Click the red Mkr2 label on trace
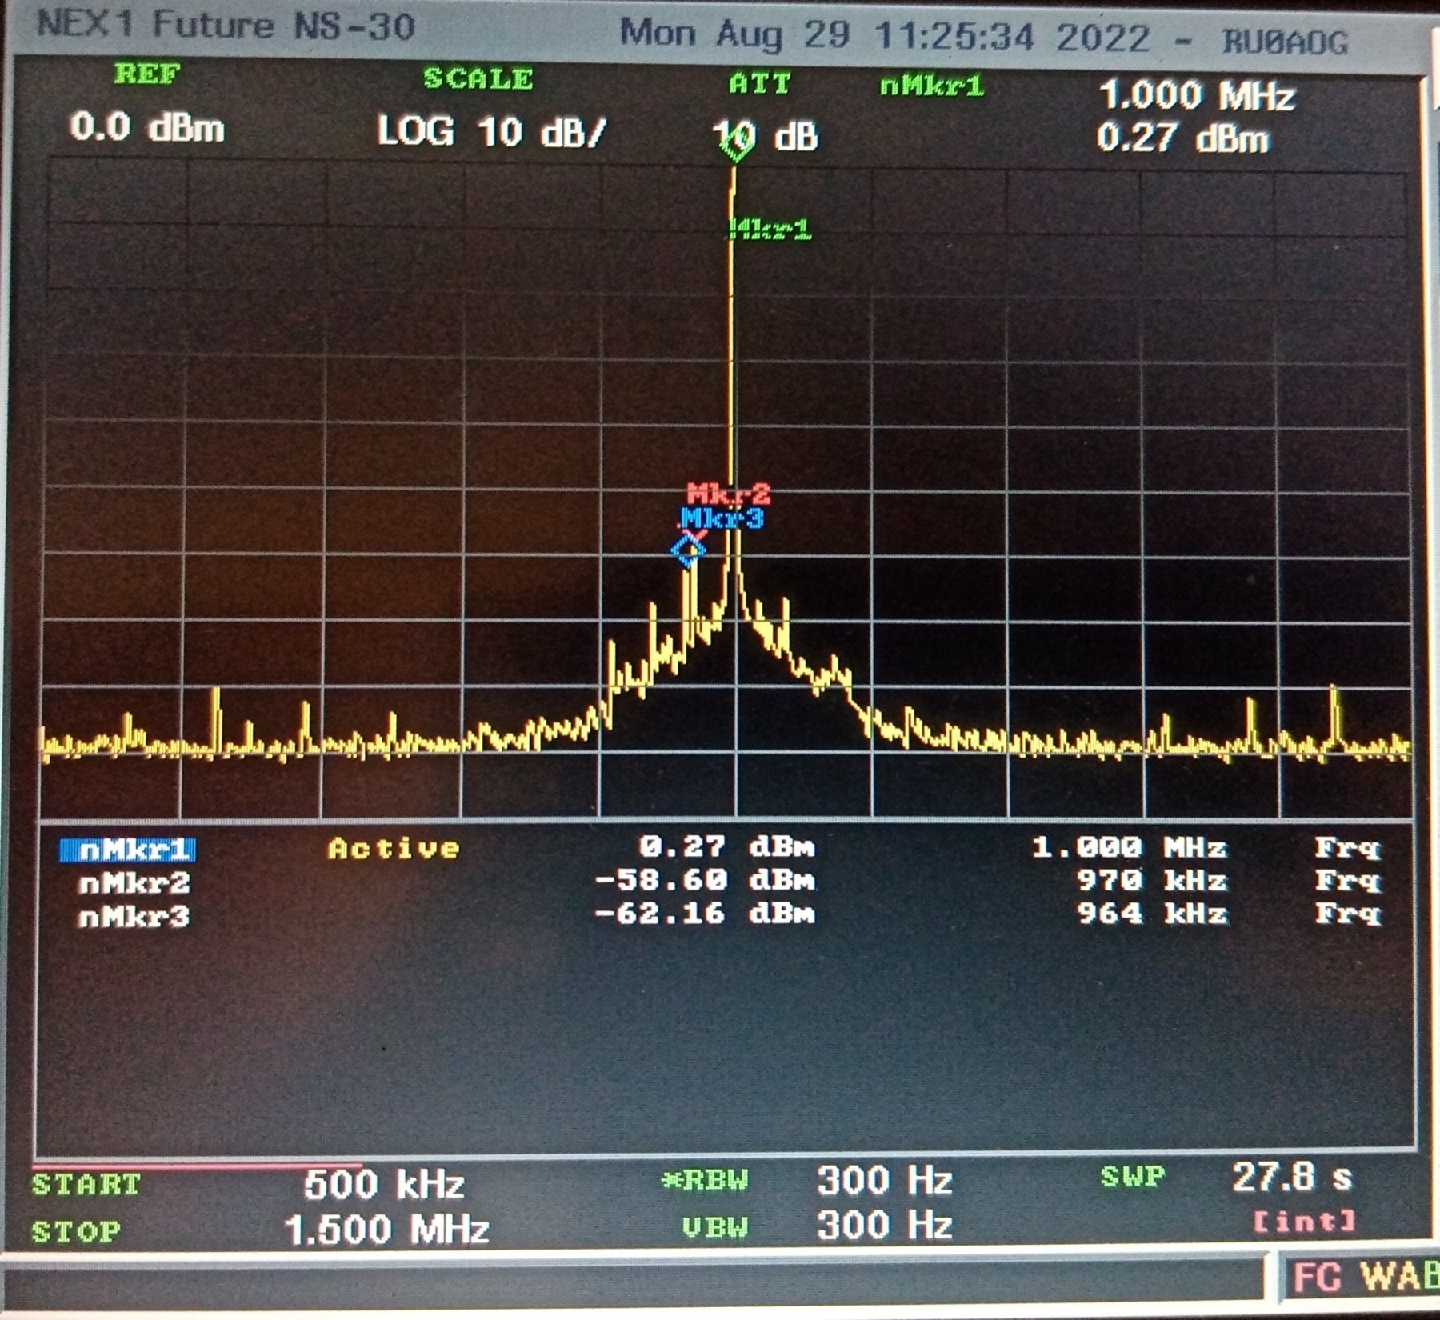 pos(728,494)
